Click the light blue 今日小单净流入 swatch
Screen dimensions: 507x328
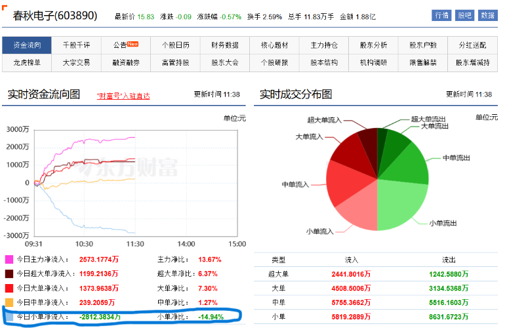[x=9, y=317]
